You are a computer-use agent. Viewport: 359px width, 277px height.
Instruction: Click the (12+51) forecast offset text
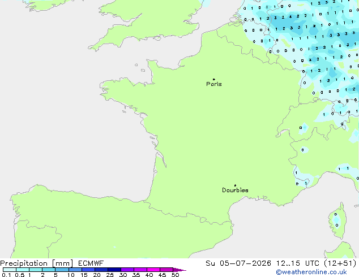point(340,263)
